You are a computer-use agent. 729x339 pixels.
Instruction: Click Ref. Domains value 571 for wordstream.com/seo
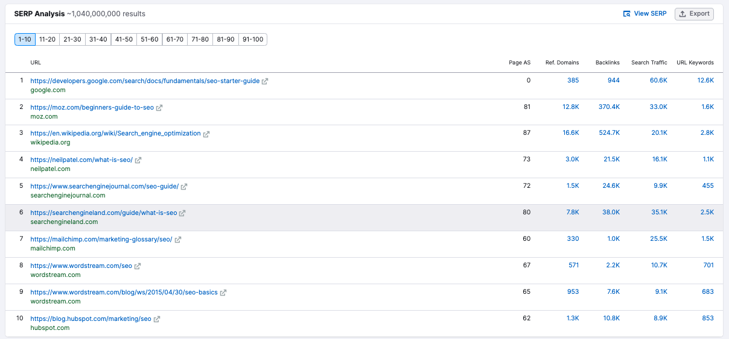click(x=573, y=266)
